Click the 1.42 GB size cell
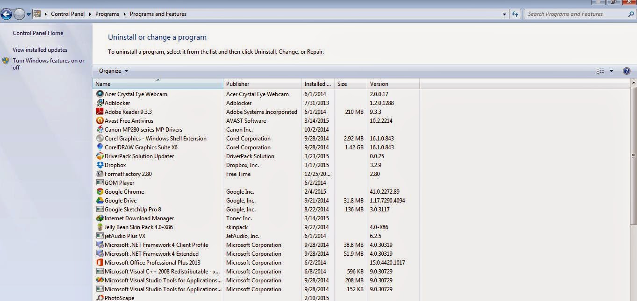 [354, 147]
